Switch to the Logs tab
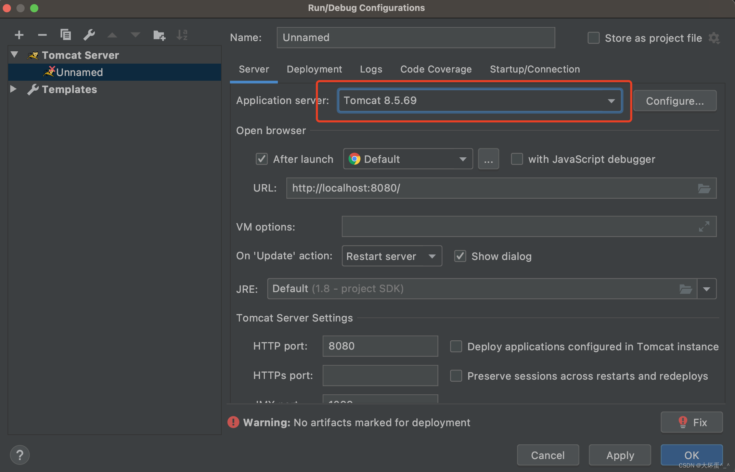Image resolution: width=735 pixels, height=472 pixels. pos(371,69)
